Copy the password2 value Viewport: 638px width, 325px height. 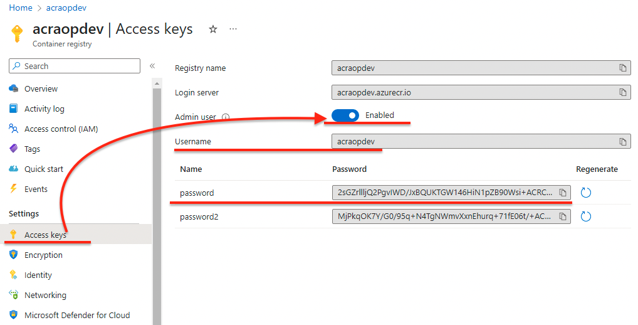coord(563,216)
